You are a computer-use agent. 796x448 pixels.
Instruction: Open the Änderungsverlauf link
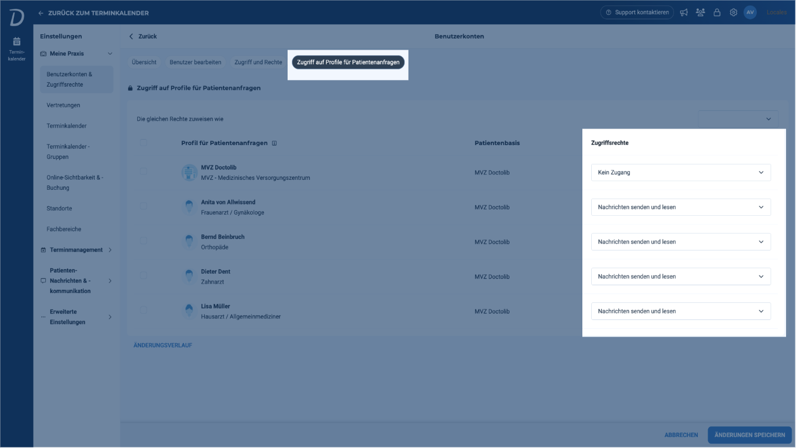pyautogui.click(x=163, y=345)
